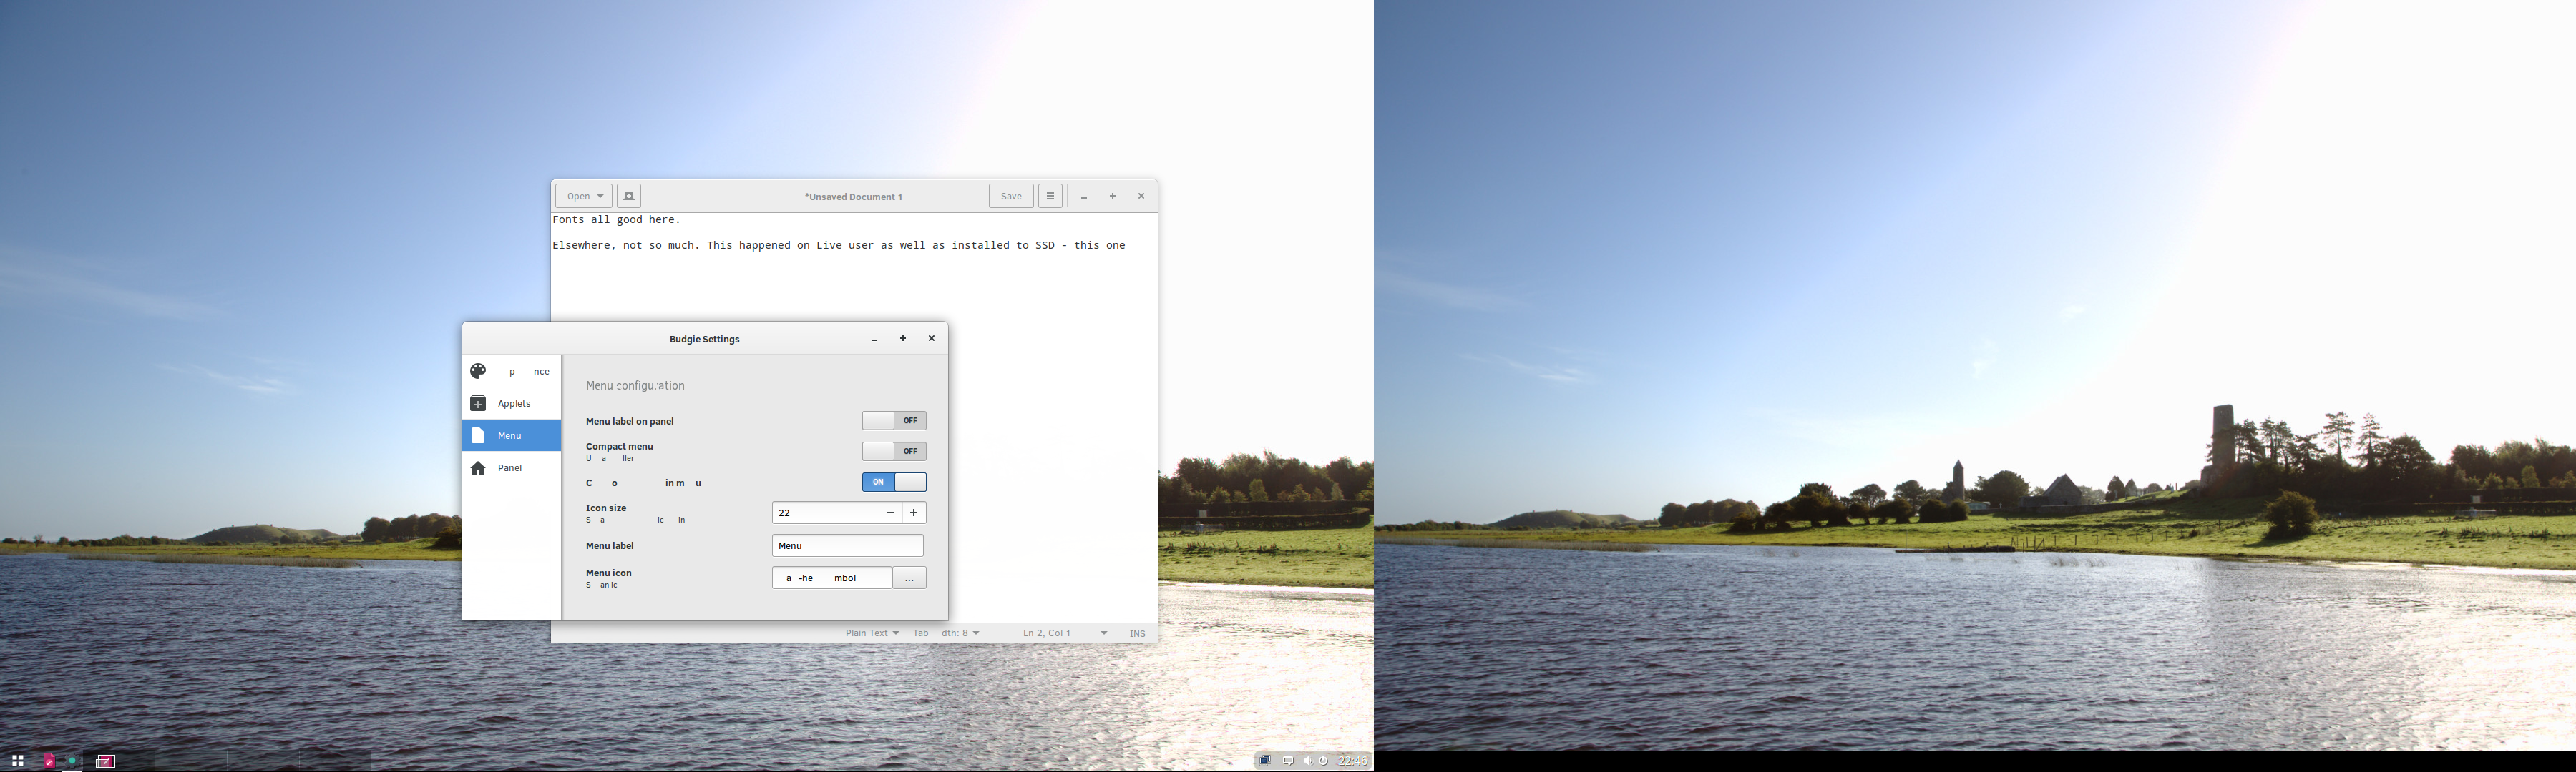The height and width of the screenshot is (772, 2576).
Task: Open the icon chooser with the ellipsis button
Action: point(909,578)
